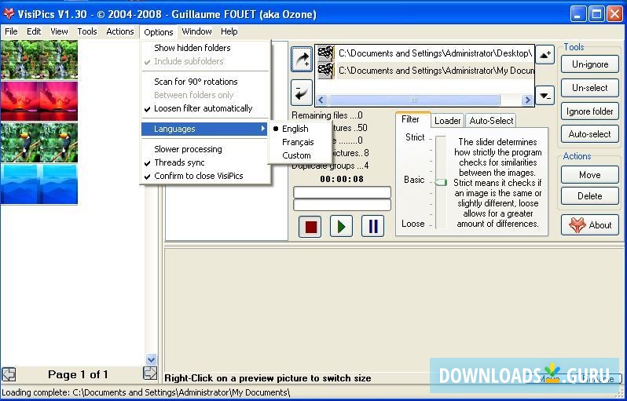Viewport: 627px width, 401px height.
Task: Move folder down in list
Action: [x=544, y=96]
